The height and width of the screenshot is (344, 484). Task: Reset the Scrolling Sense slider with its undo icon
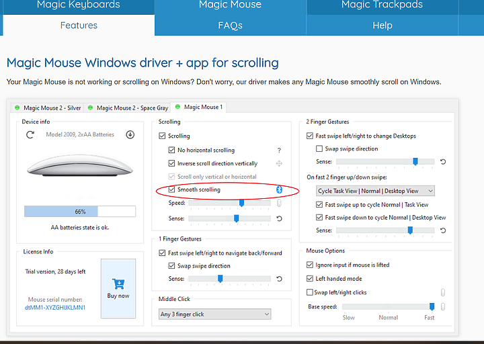279,218
